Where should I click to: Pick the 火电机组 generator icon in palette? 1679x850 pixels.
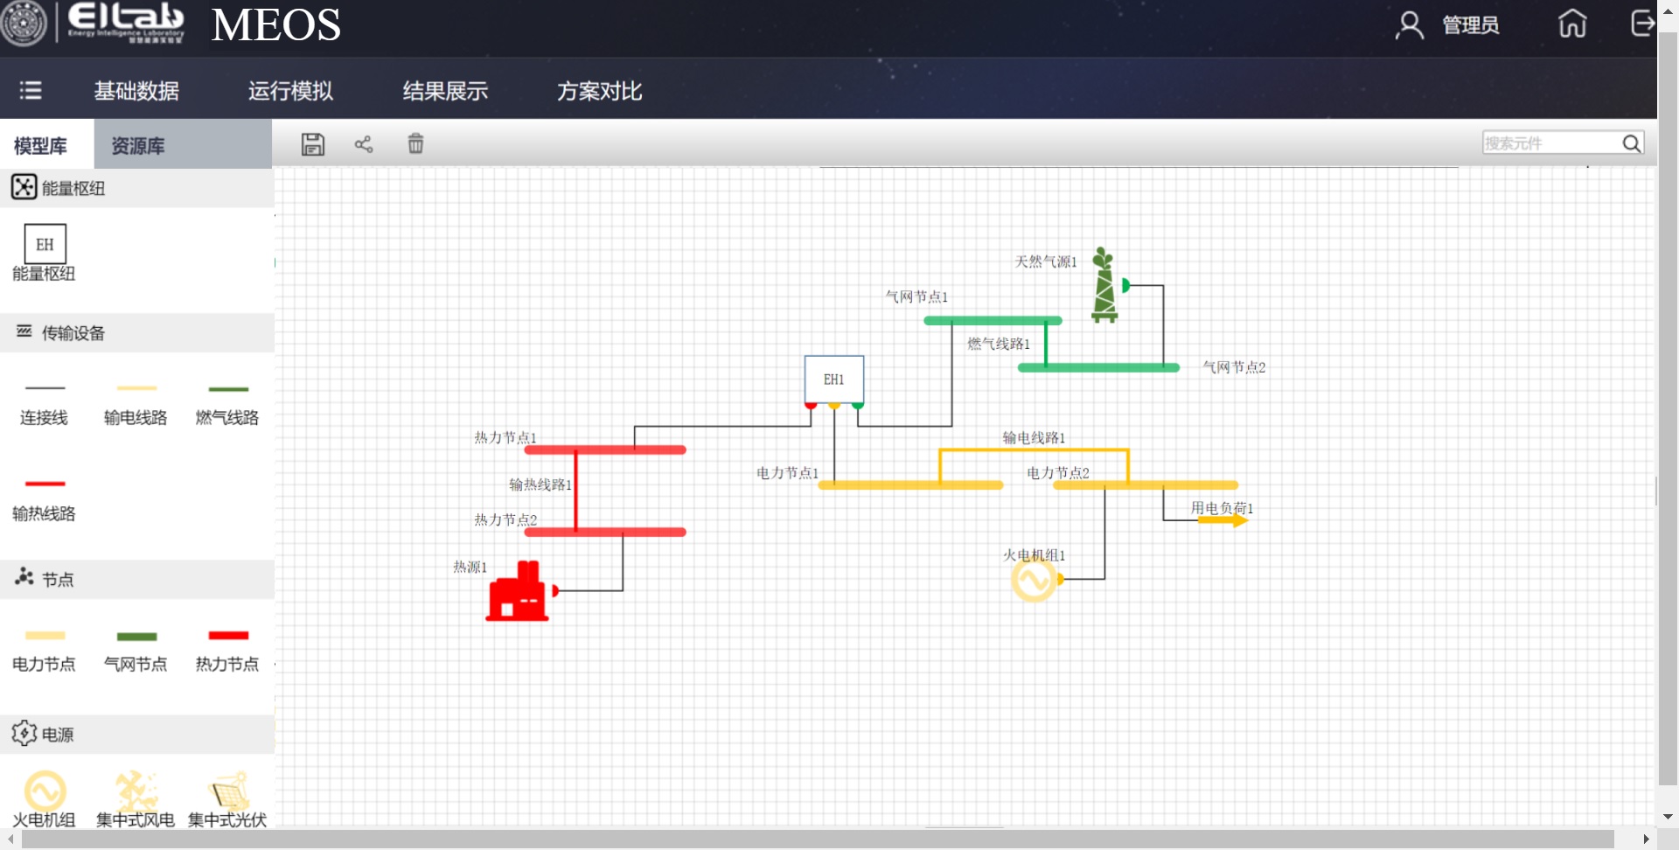tap(45, 791)
